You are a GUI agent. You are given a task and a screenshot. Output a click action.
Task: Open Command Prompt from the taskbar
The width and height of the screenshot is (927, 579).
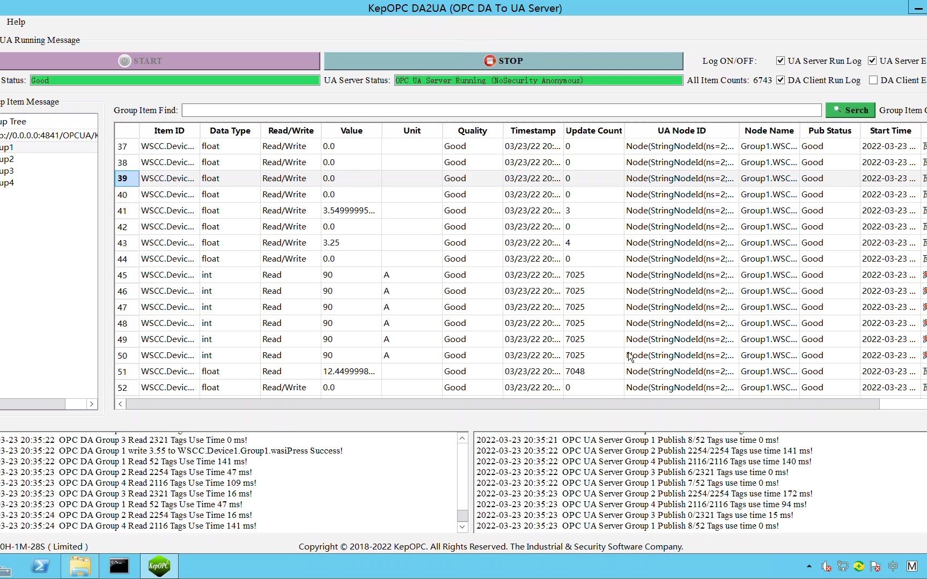point(119,566)
